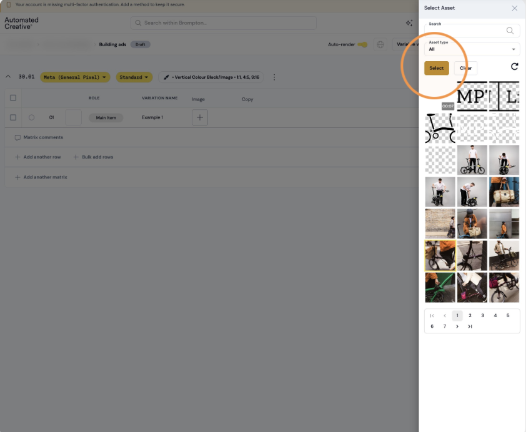526x432 pixels.
Task: Open asset page 3
Action: pos(482,315)
